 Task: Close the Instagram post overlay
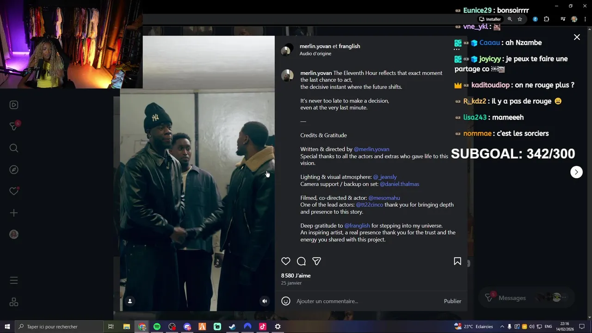tap(577, 37)
